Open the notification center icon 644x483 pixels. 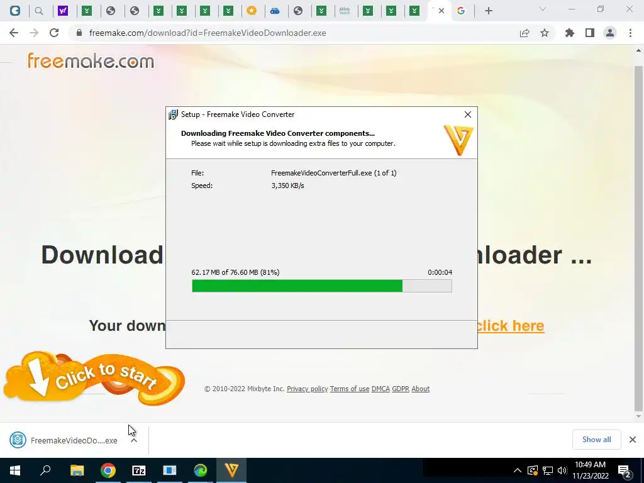625,470
